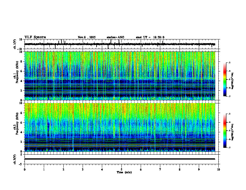Click the log(PSD) label beside ch.1 color bar
The width and height of the screenshot is (246, 190).
click(233, 81)
